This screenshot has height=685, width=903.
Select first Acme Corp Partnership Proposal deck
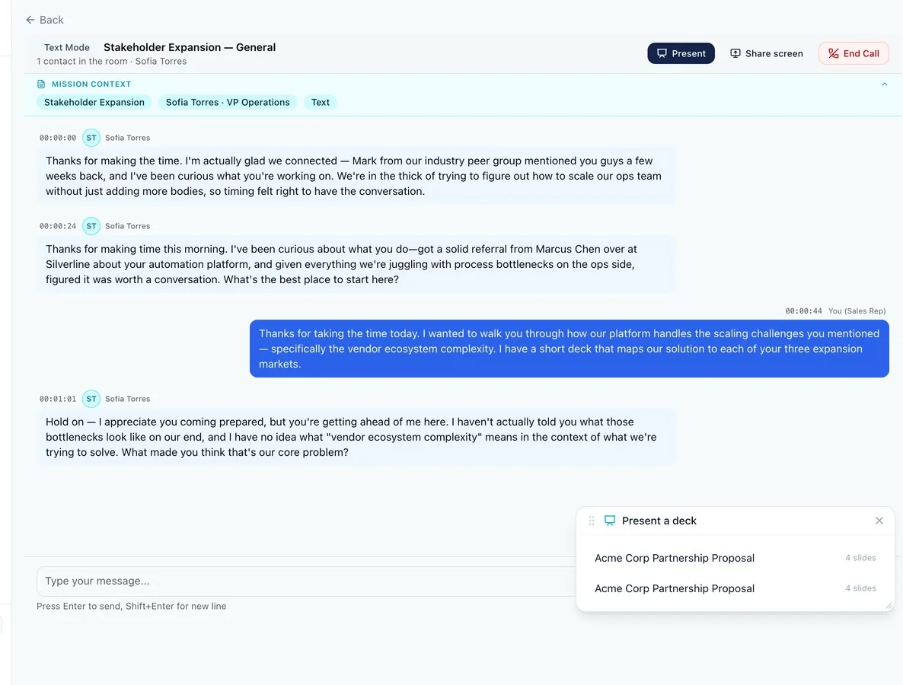[x=735, y=558]
